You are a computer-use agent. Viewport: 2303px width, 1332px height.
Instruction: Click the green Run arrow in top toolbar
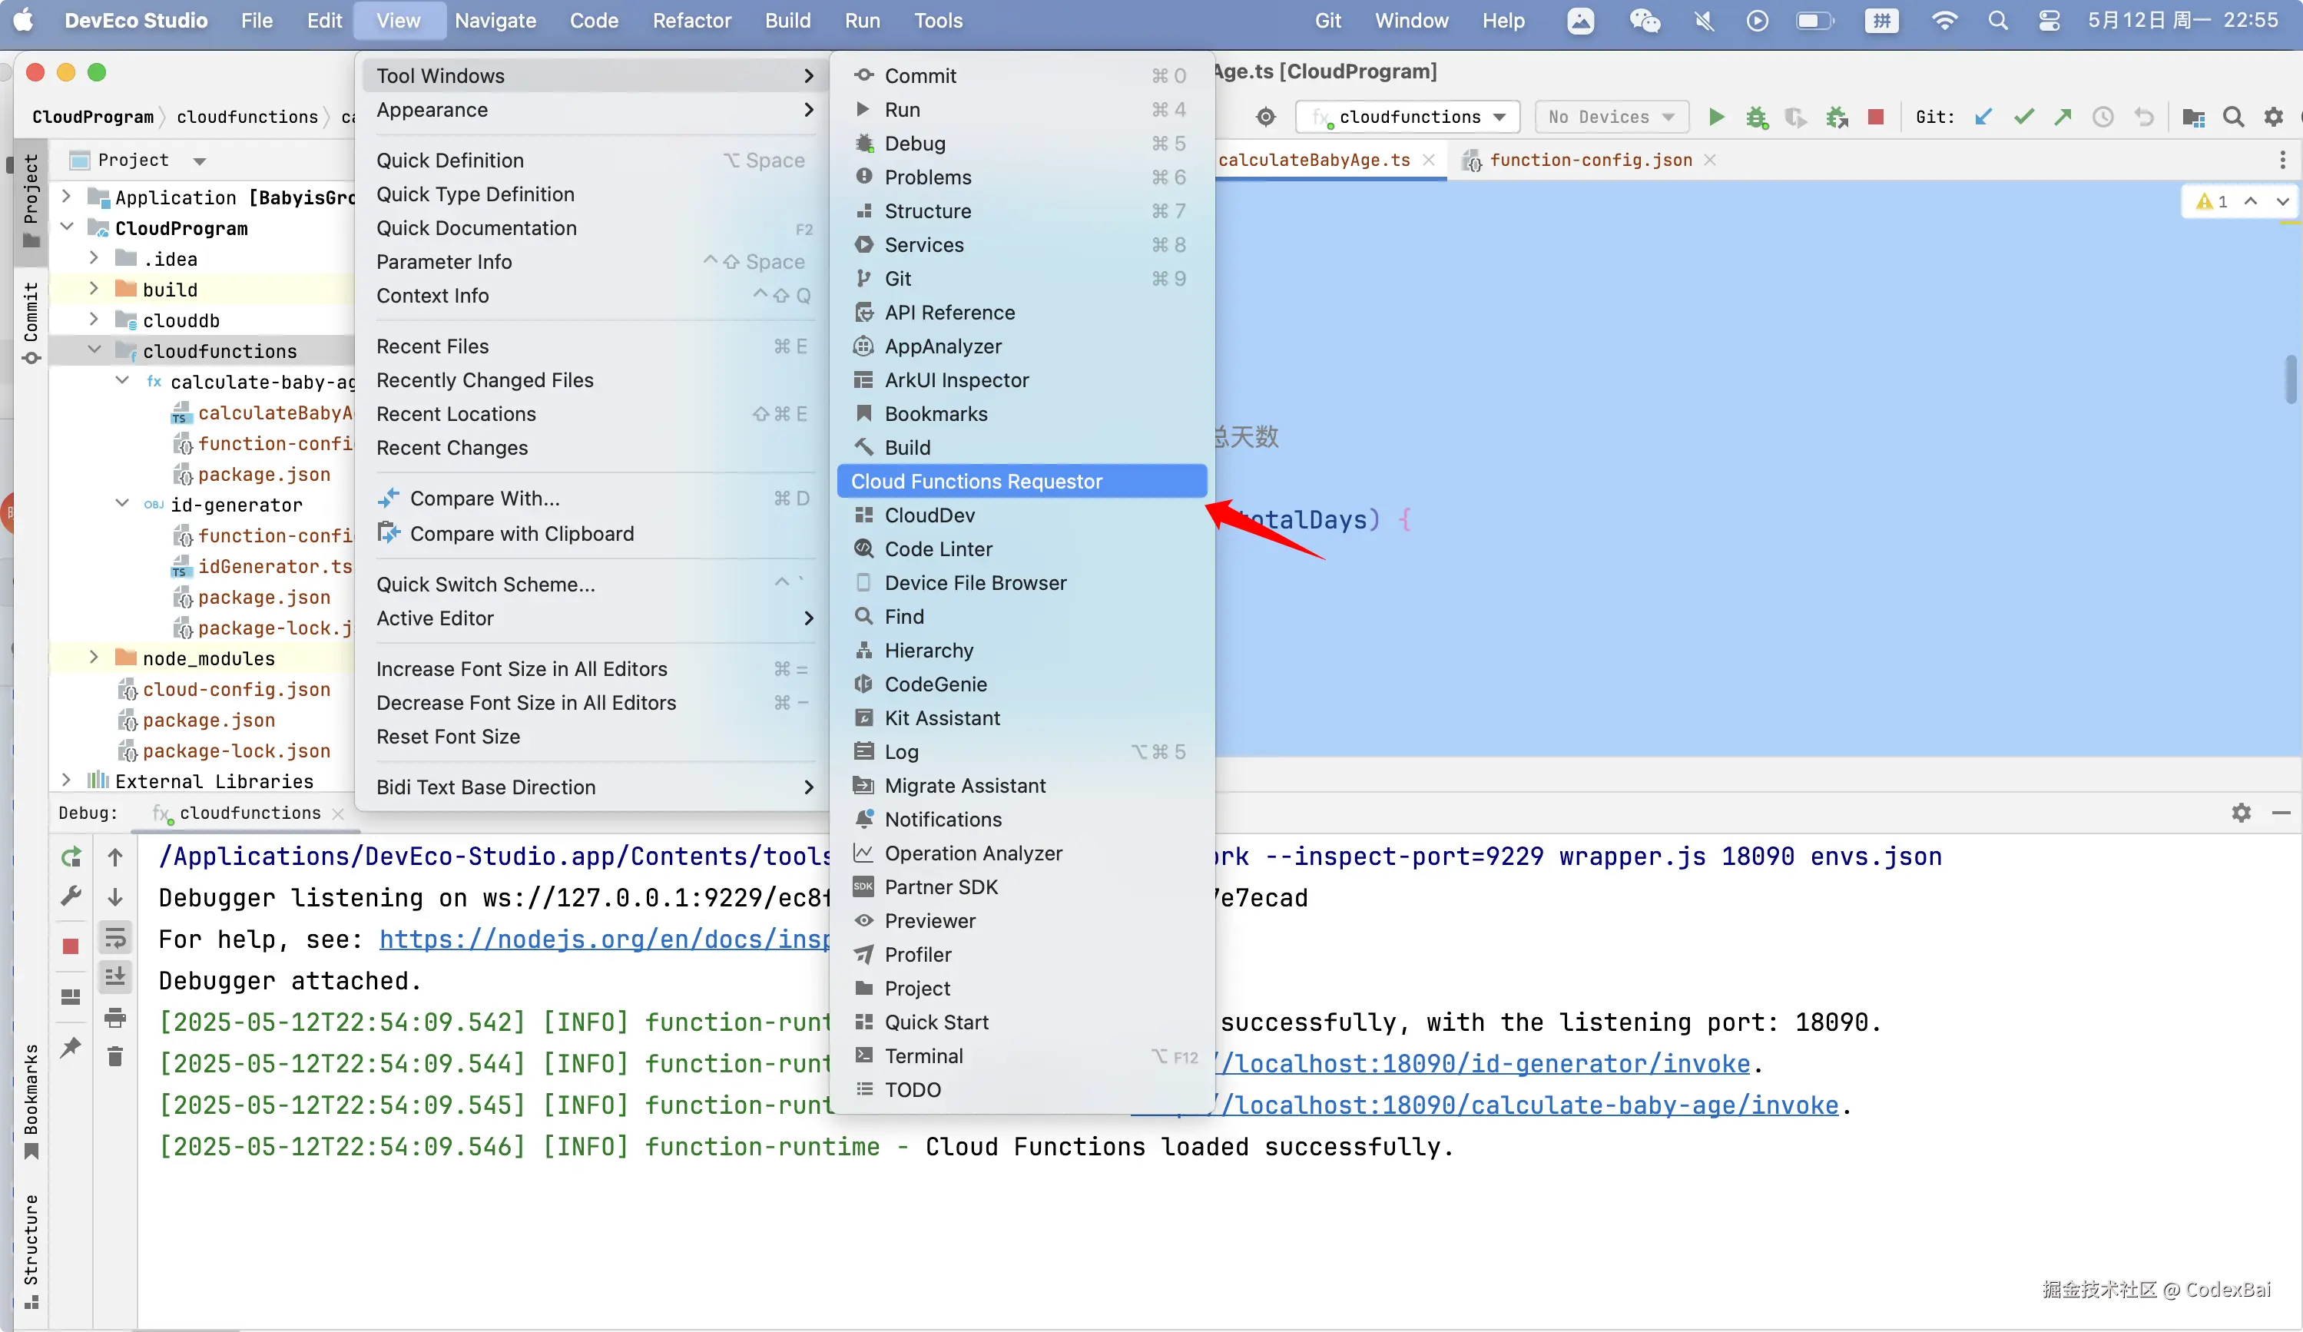(x=1715, y=117)
